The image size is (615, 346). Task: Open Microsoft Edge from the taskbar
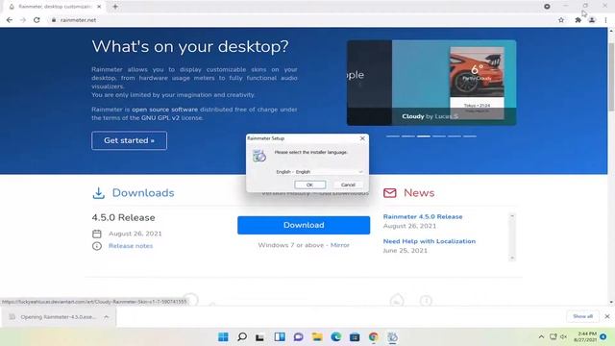click(x=335, y=337)
